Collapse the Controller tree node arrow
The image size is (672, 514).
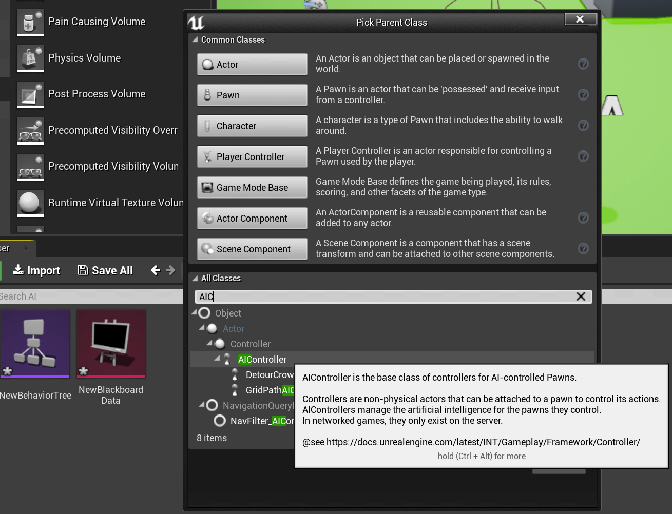(x=209, y=343)
